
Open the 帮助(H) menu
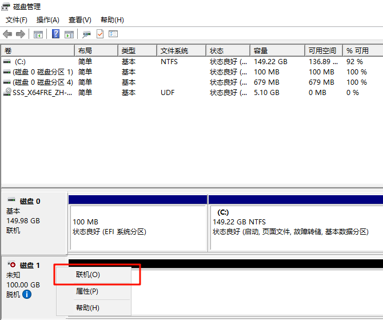(111, 20)
